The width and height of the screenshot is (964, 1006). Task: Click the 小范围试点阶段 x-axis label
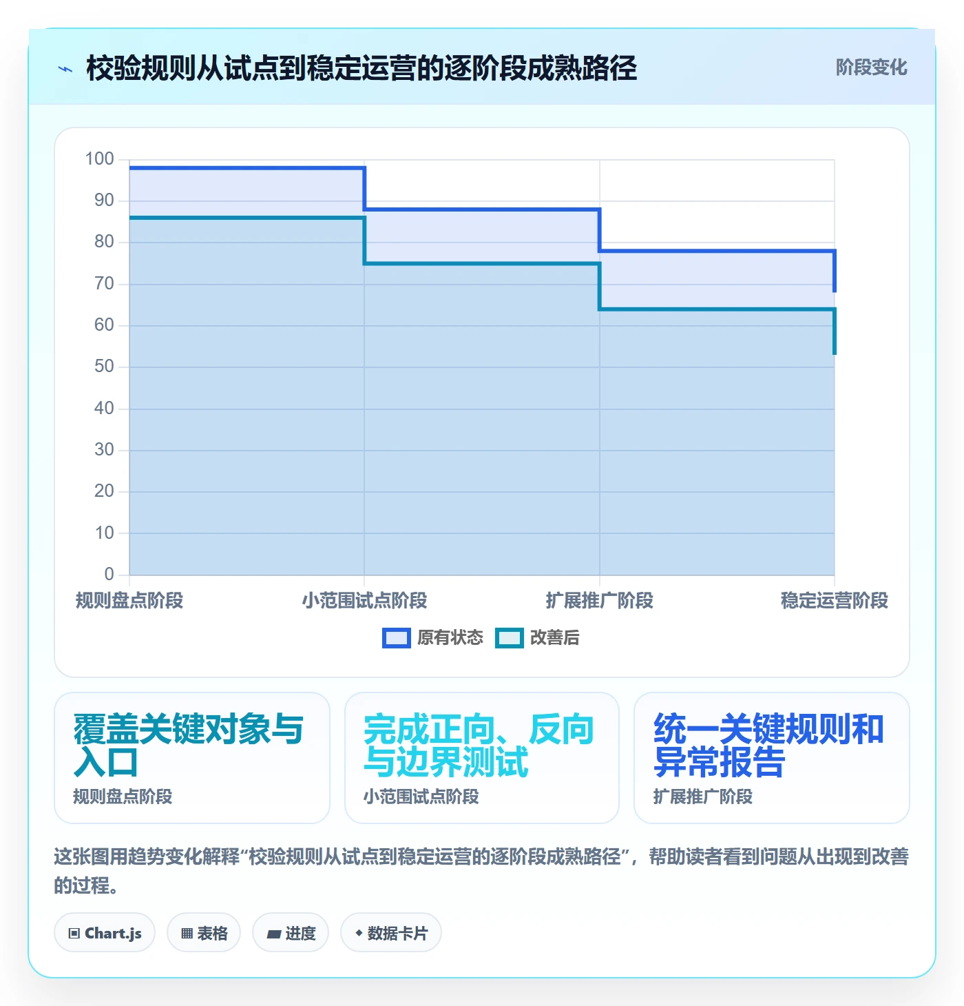click(364, 601)
